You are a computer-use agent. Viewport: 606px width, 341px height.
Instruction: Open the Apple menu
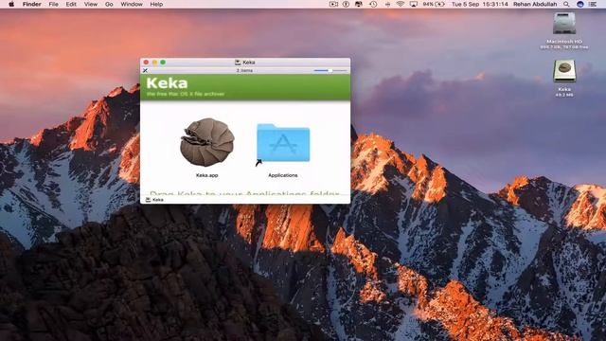(11, 4)
